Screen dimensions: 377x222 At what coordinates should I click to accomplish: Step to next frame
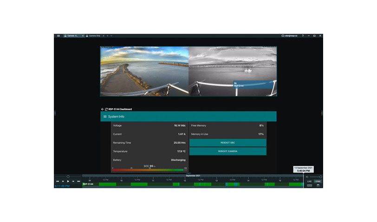click(73, 181)
